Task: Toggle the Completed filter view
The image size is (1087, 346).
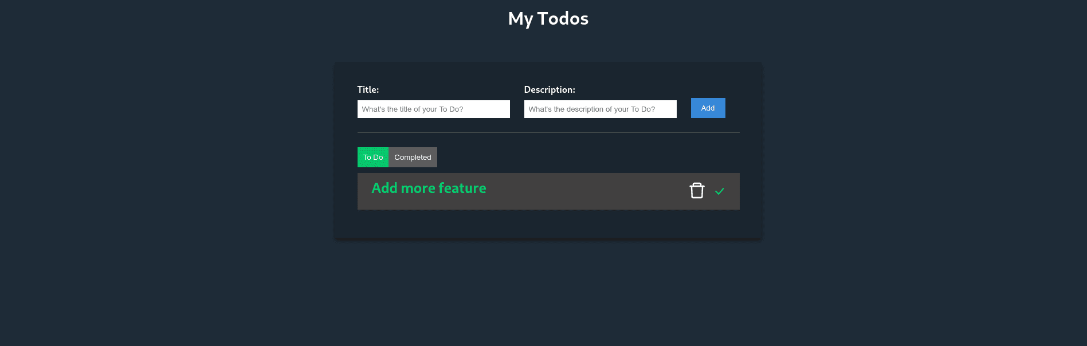Action: coord(413,157)
